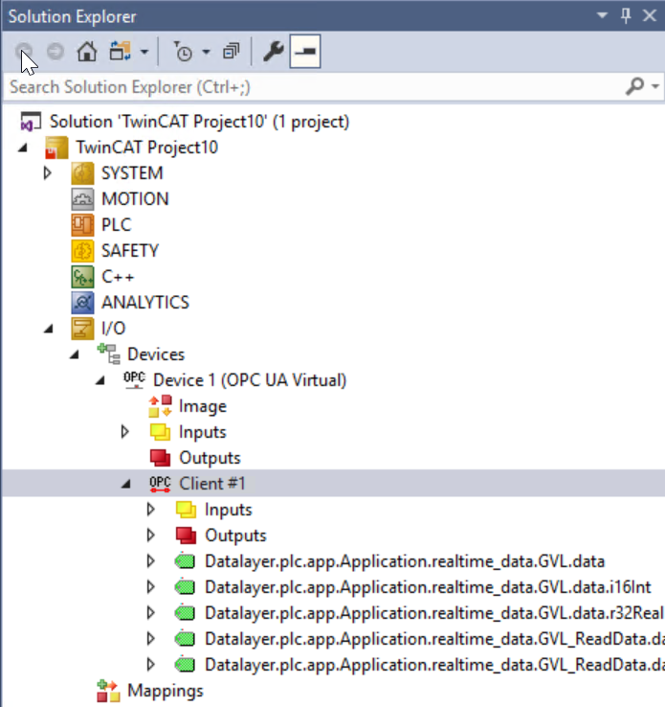665x707 pixels.
Task: Collapse the I/O node
Action: point(49,329)
